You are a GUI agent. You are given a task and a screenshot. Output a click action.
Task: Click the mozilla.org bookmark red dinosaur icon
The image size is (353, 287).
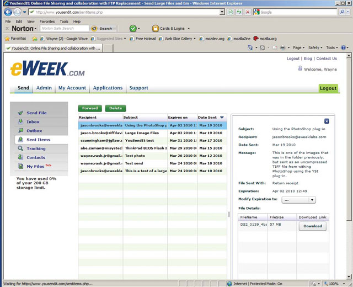[x=256, y=39]
